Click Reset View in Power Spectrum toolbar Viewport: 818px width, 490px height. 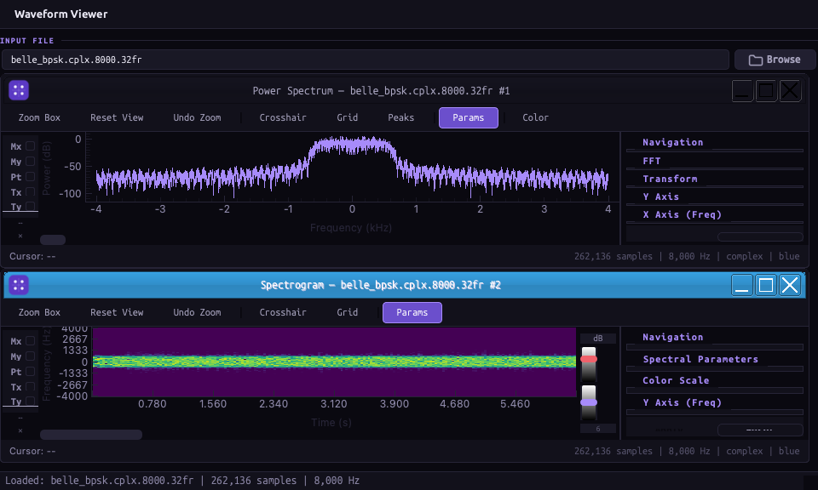[x=117, y=117]
